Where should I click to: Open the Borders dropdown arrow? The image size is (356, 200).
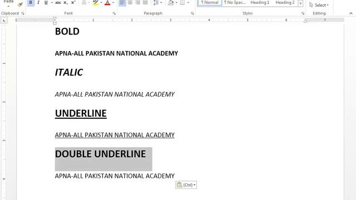click(188, 2)
